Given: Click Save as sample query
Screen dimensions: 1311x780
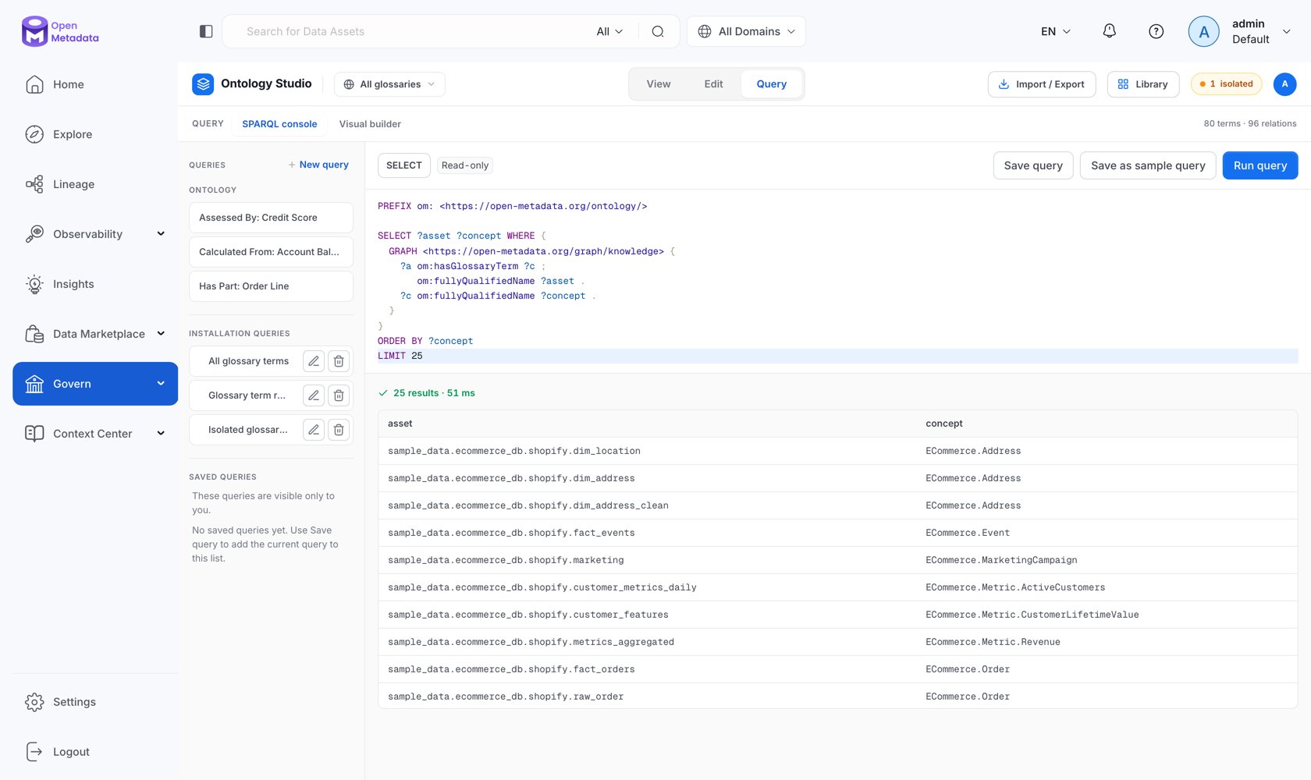Looking at the screenshot, I should point(1148,165).
